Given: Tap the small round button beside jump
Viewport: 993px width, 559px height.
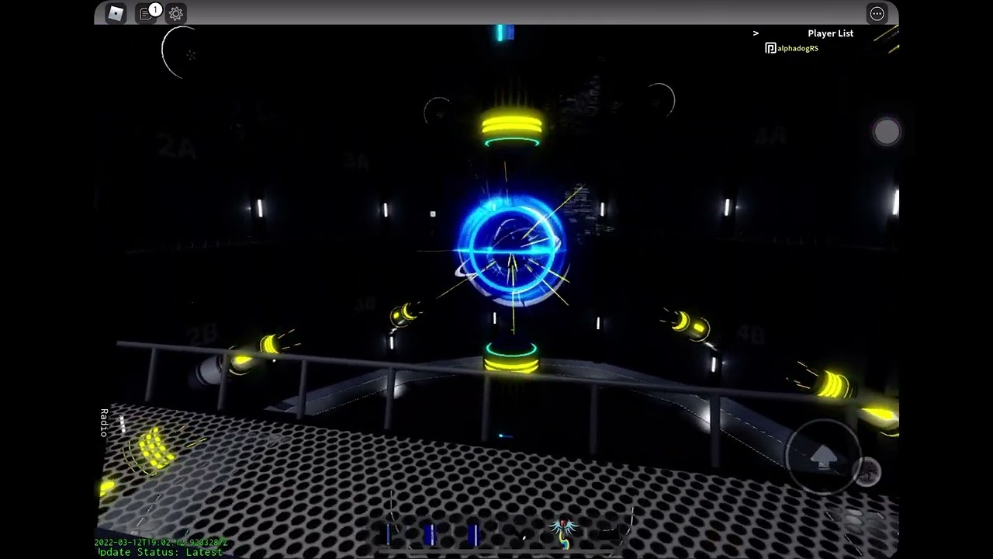Looking at the screenshot, I should 867,471.
